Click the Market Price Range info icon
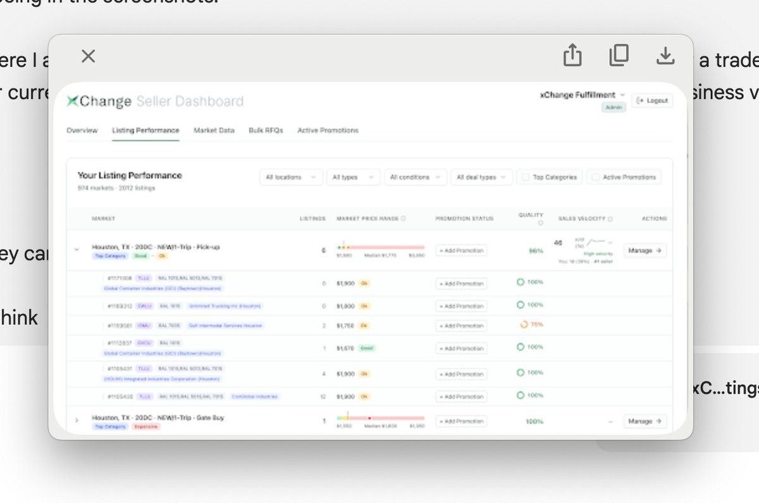The height and width of the screenshot is (503, 759). click(404, 219)
